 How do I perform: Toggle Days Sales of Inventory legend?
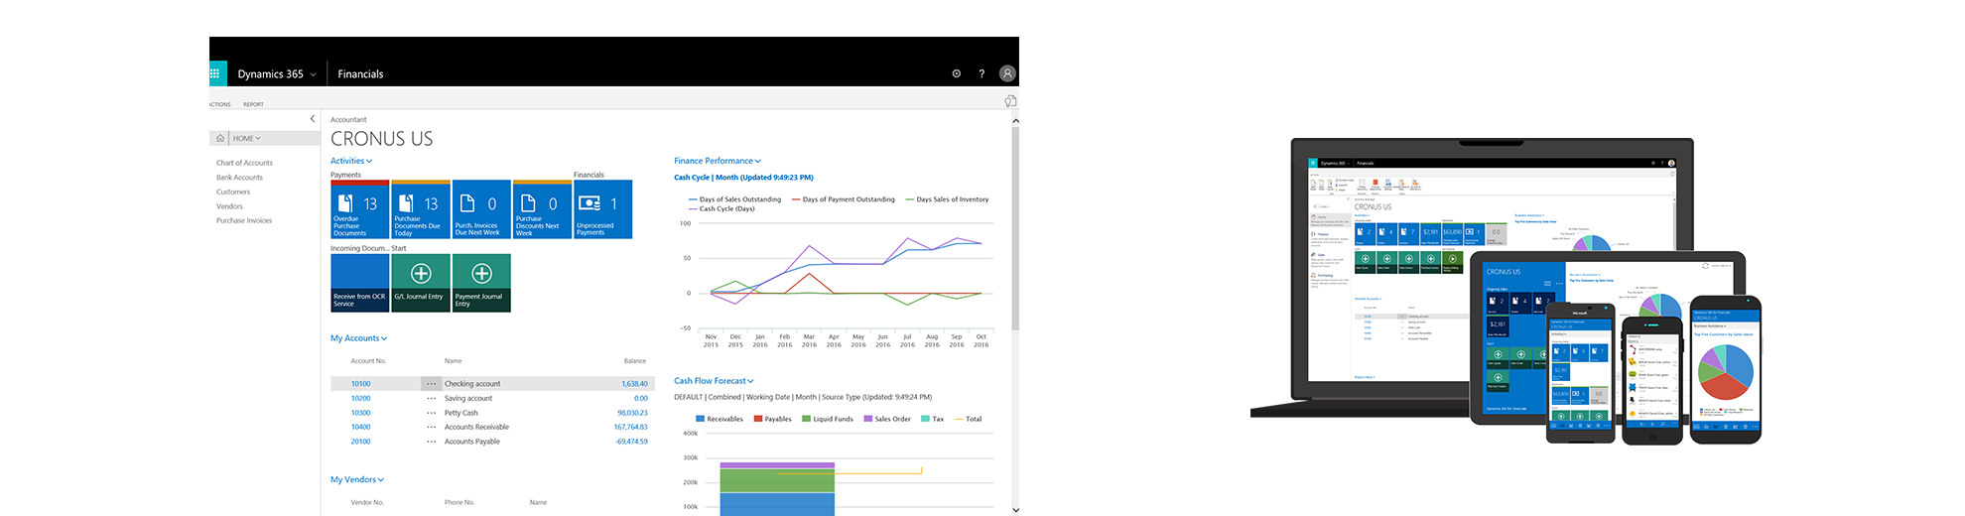click(947, 199)
